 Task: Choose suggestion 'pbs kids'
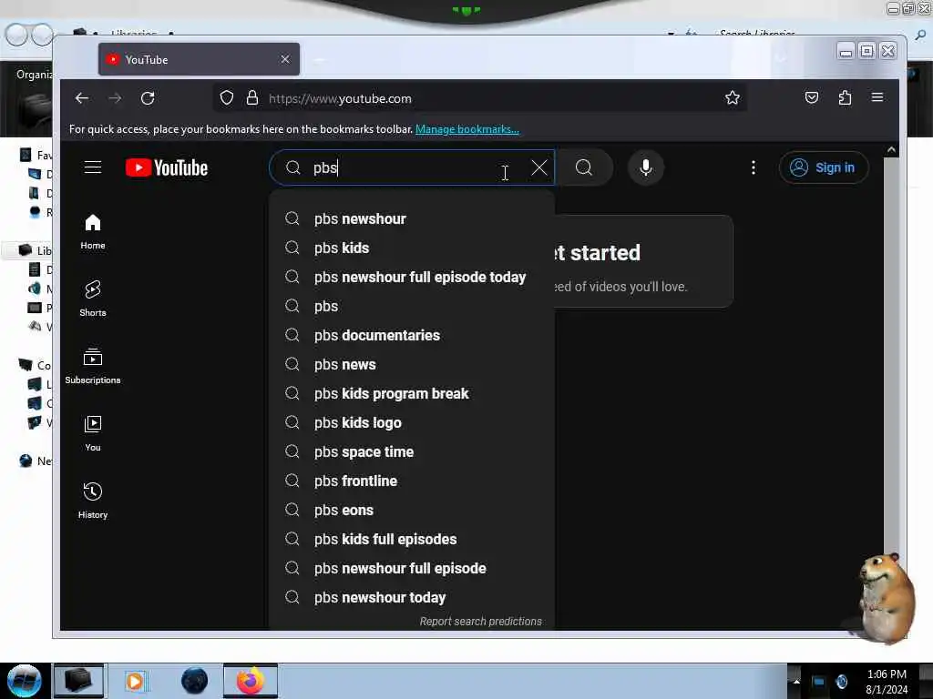[x=412, y=248]
